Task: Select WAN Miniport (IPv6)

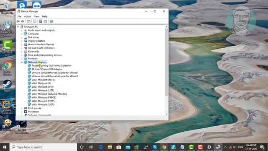Action: (x=43, y=87)
